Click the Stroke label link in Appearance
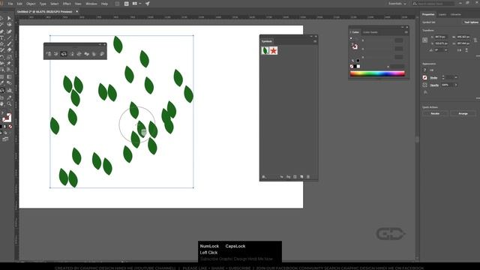 pos(433,78)
